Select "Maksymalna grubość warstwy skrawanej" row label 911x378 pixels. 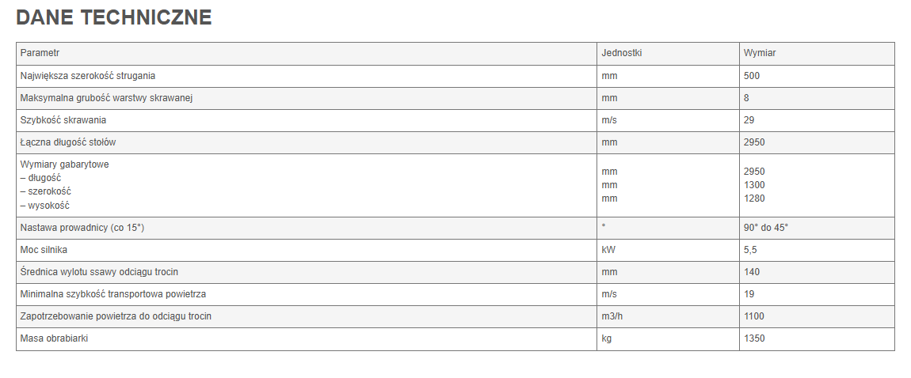pos(107,98)
